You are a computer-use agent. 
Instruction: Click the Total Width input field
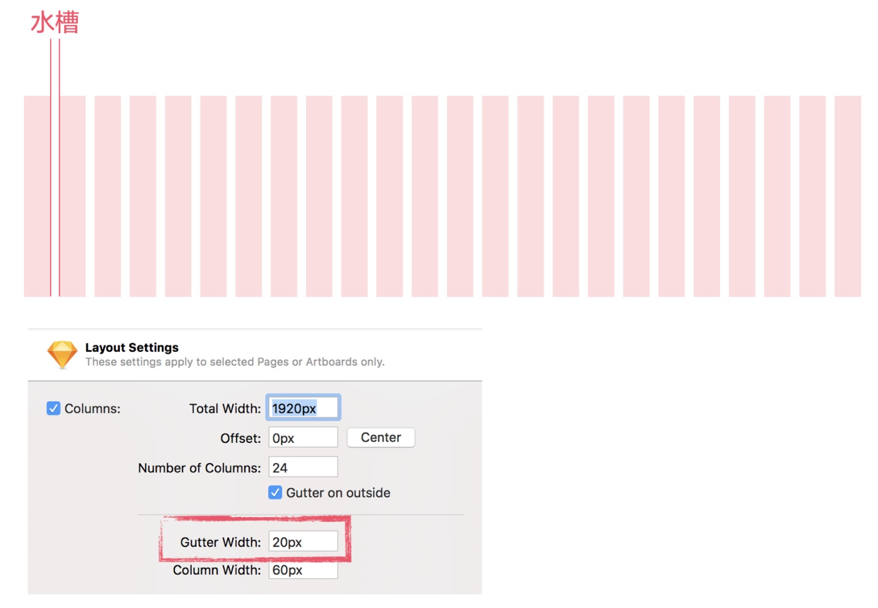303,408
